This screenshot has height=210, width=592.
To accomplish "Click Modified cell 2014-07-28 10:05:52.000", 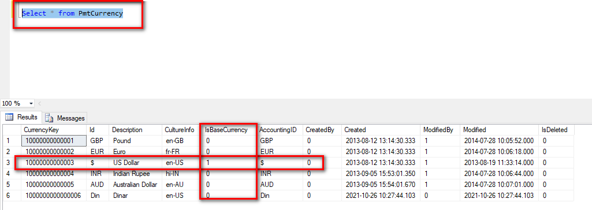I will 500,141.
